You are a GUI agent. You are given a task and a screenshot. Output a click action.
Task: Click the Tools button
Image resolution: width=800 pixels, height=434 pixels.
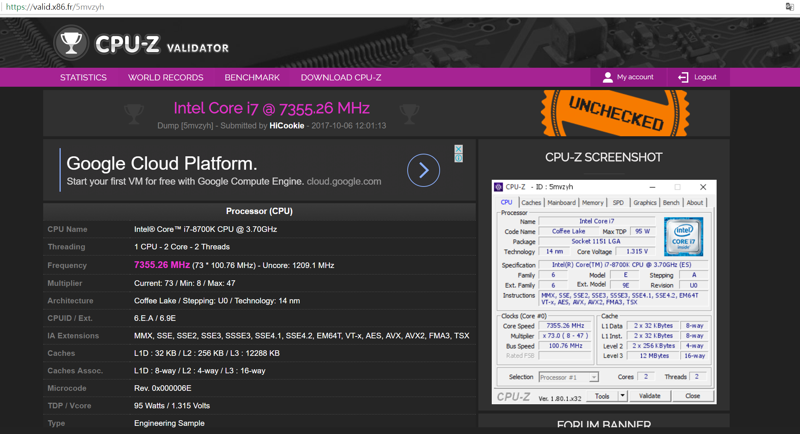pyautogui.click(x=602, y=396)
